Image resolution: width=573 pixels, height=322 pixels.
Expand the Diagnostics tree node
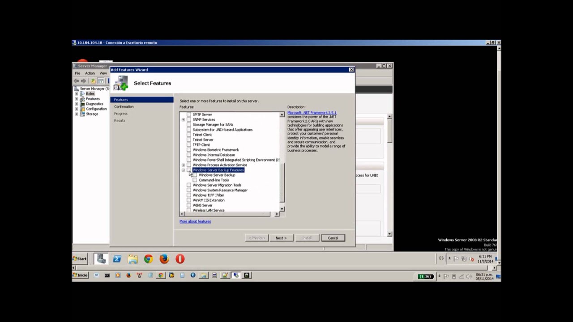tap(77, 104)
